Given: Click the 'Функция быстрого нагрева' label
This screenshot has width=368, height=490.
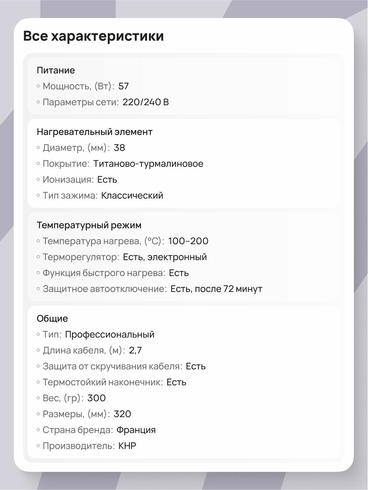Looking at the screenshot, I should click(x=104, y=273).
